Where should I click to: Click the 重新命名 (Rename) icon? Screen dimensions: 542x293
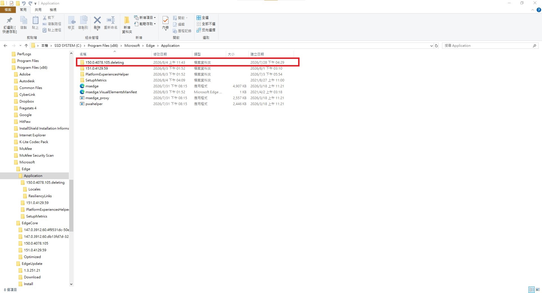pos(111,20)
